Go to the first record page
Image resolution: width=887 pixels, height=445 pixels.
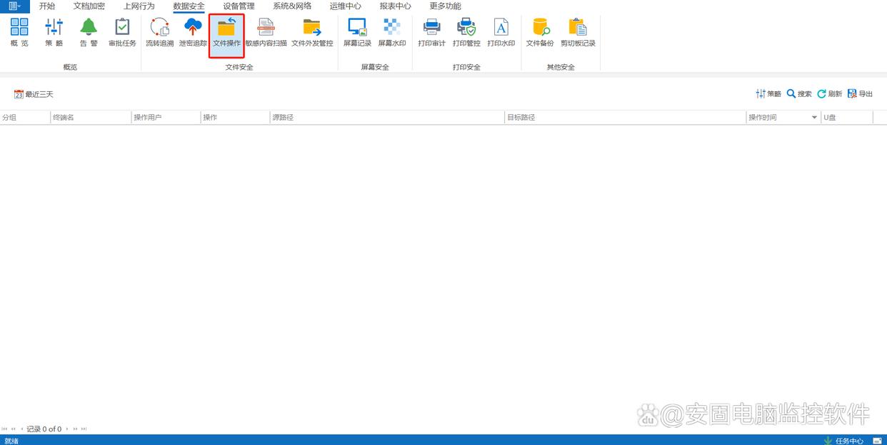pyautogui.click(x=5, y=429)
